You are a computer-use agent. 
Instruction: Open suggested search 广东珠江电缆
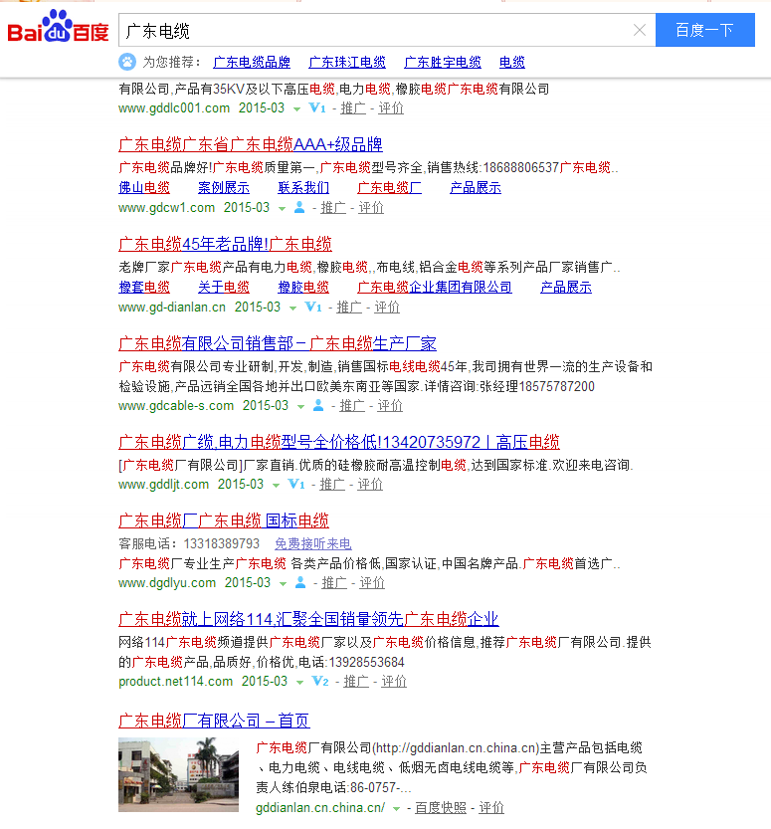[347, 63]
